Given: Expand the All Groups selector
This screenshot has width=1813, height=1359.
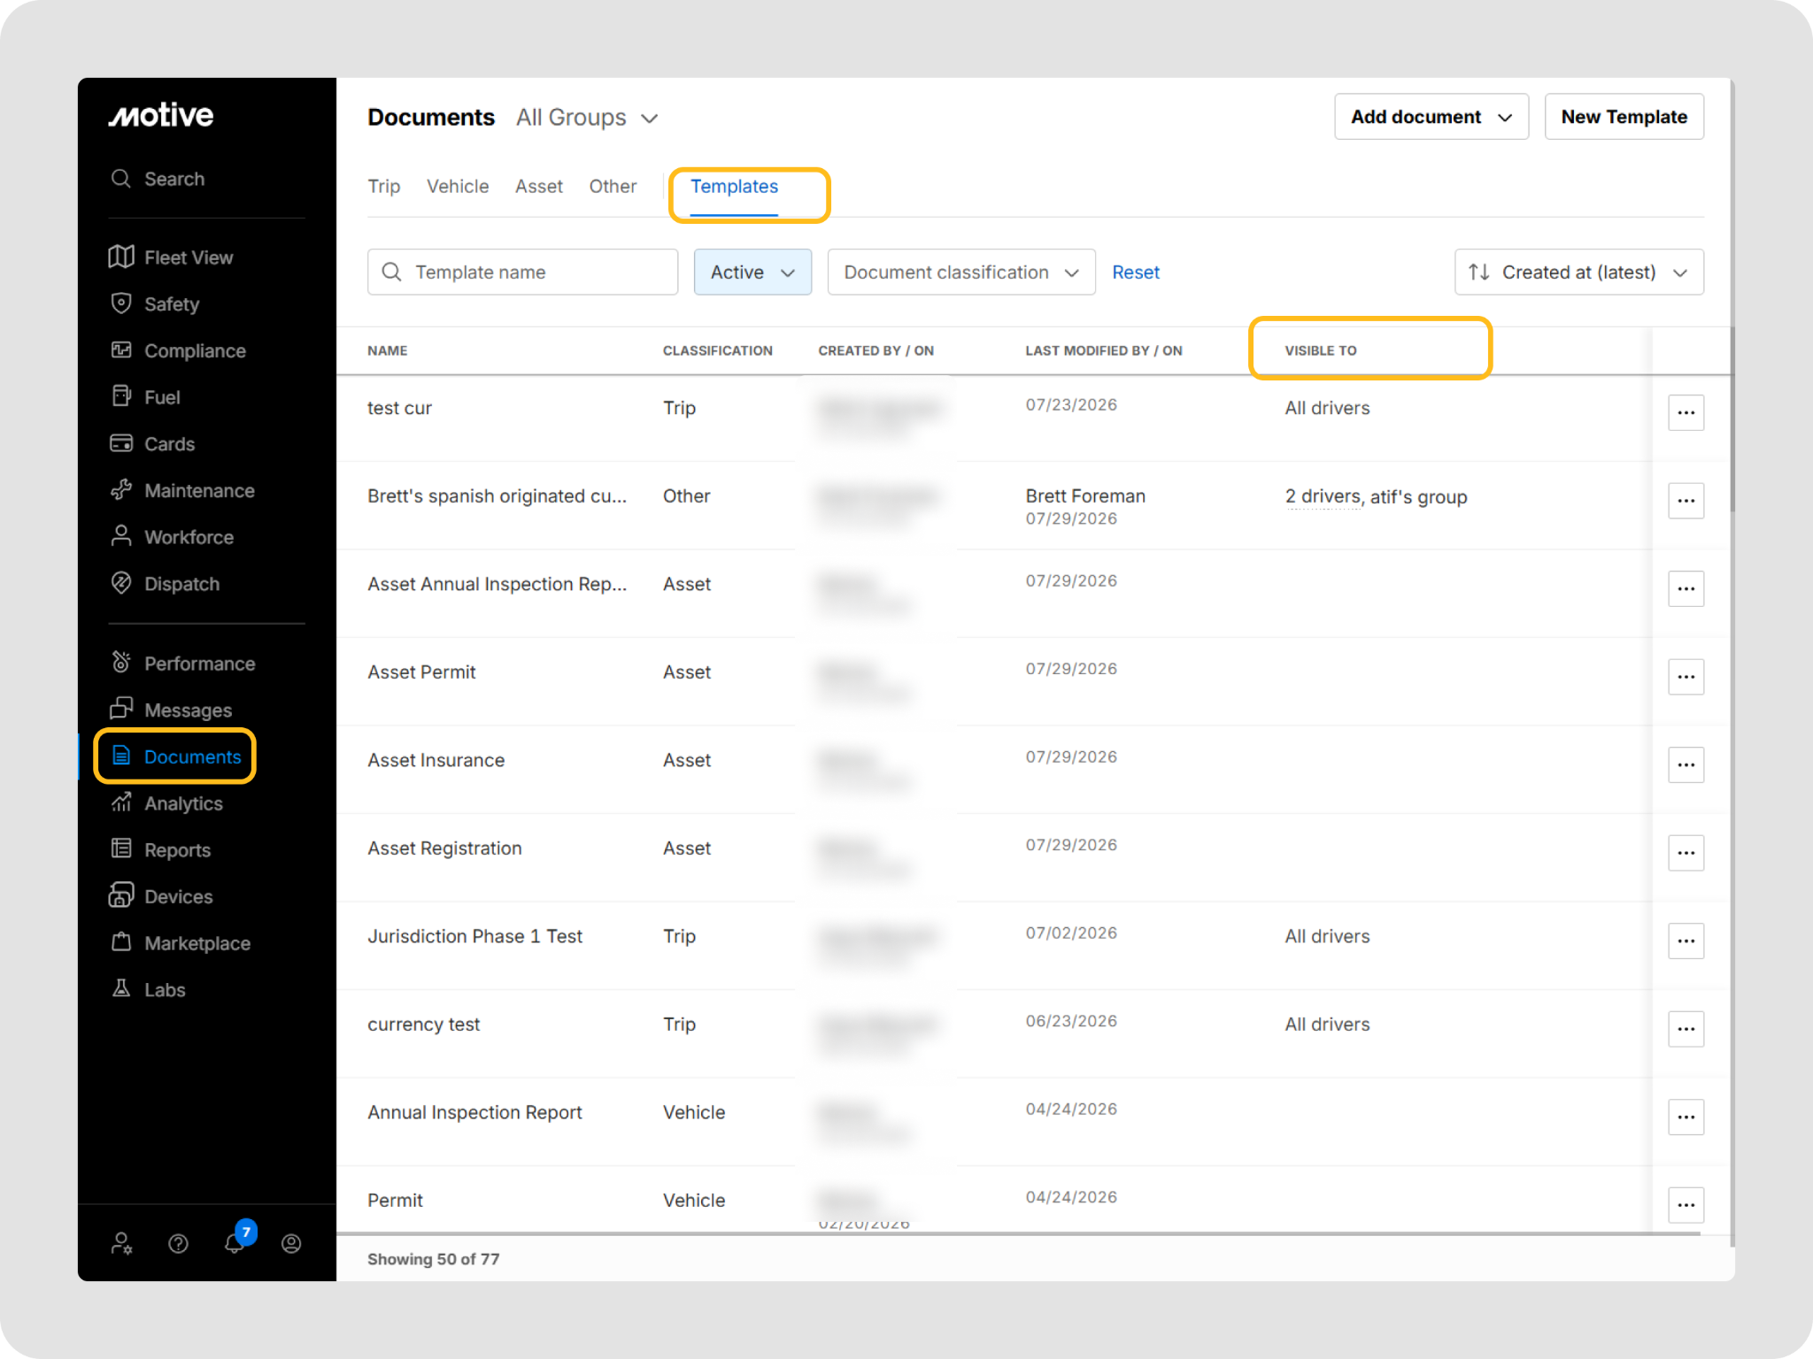Looking at the screenshot, I should (x=588, y=118).
